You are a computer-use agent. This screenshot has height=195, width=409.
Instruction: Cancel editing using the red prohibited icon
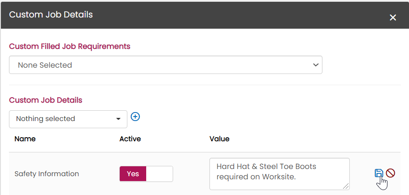(391, 173)
